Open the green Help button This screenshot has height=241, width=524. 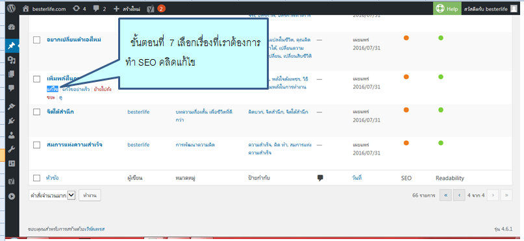click(447, 9)
